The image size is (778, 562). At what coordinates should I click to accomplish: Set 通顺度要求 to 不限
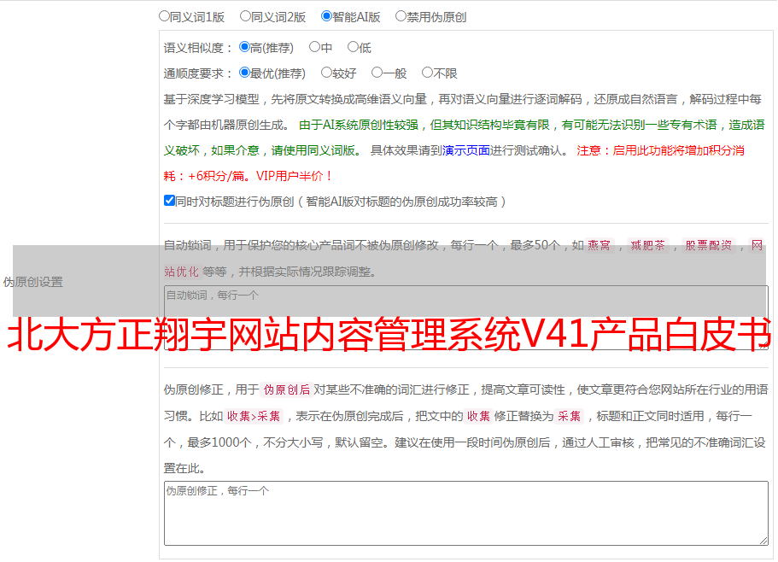click(427, 73)
